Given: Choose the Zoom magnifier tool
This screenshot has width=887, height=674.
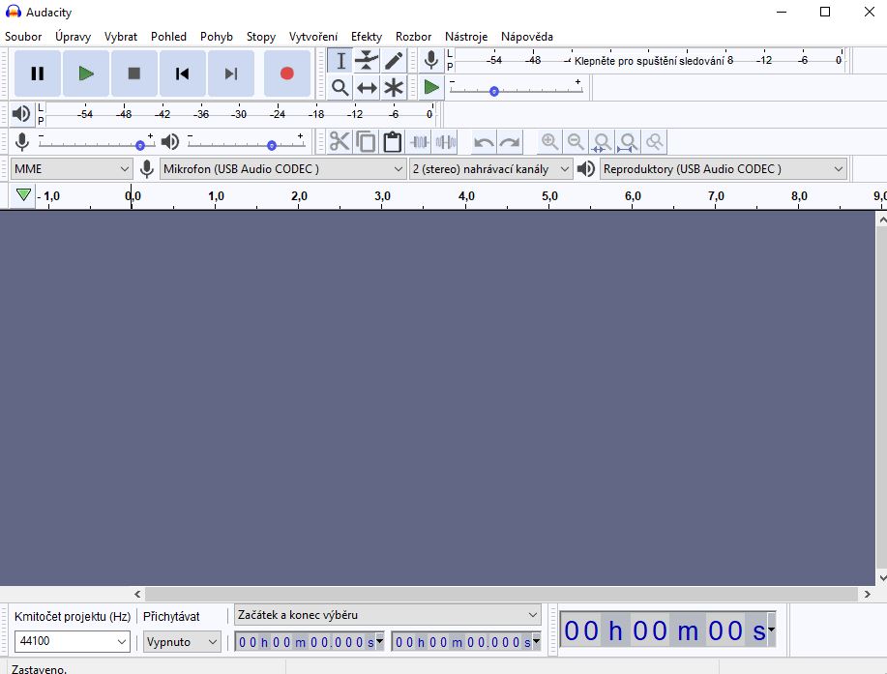Looking at the screenshot, I should point(340,88).
